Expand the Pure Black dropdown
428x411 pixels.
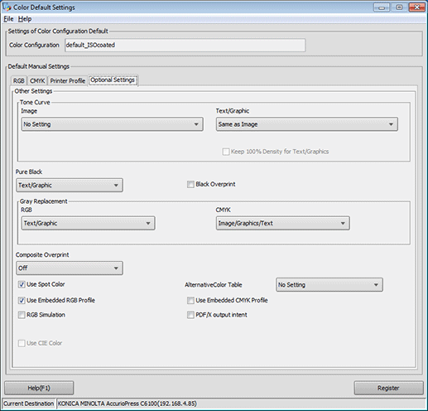70,185
